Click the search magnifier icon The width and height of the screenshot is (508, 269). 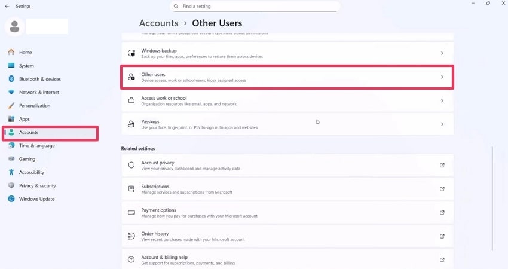[176, 6]
